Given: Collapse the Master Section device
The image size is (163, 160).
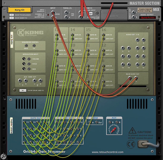Looking at the screenshot, I should point(5,3).
